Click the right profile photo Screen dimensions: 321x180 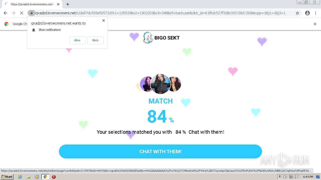point(176,84)
